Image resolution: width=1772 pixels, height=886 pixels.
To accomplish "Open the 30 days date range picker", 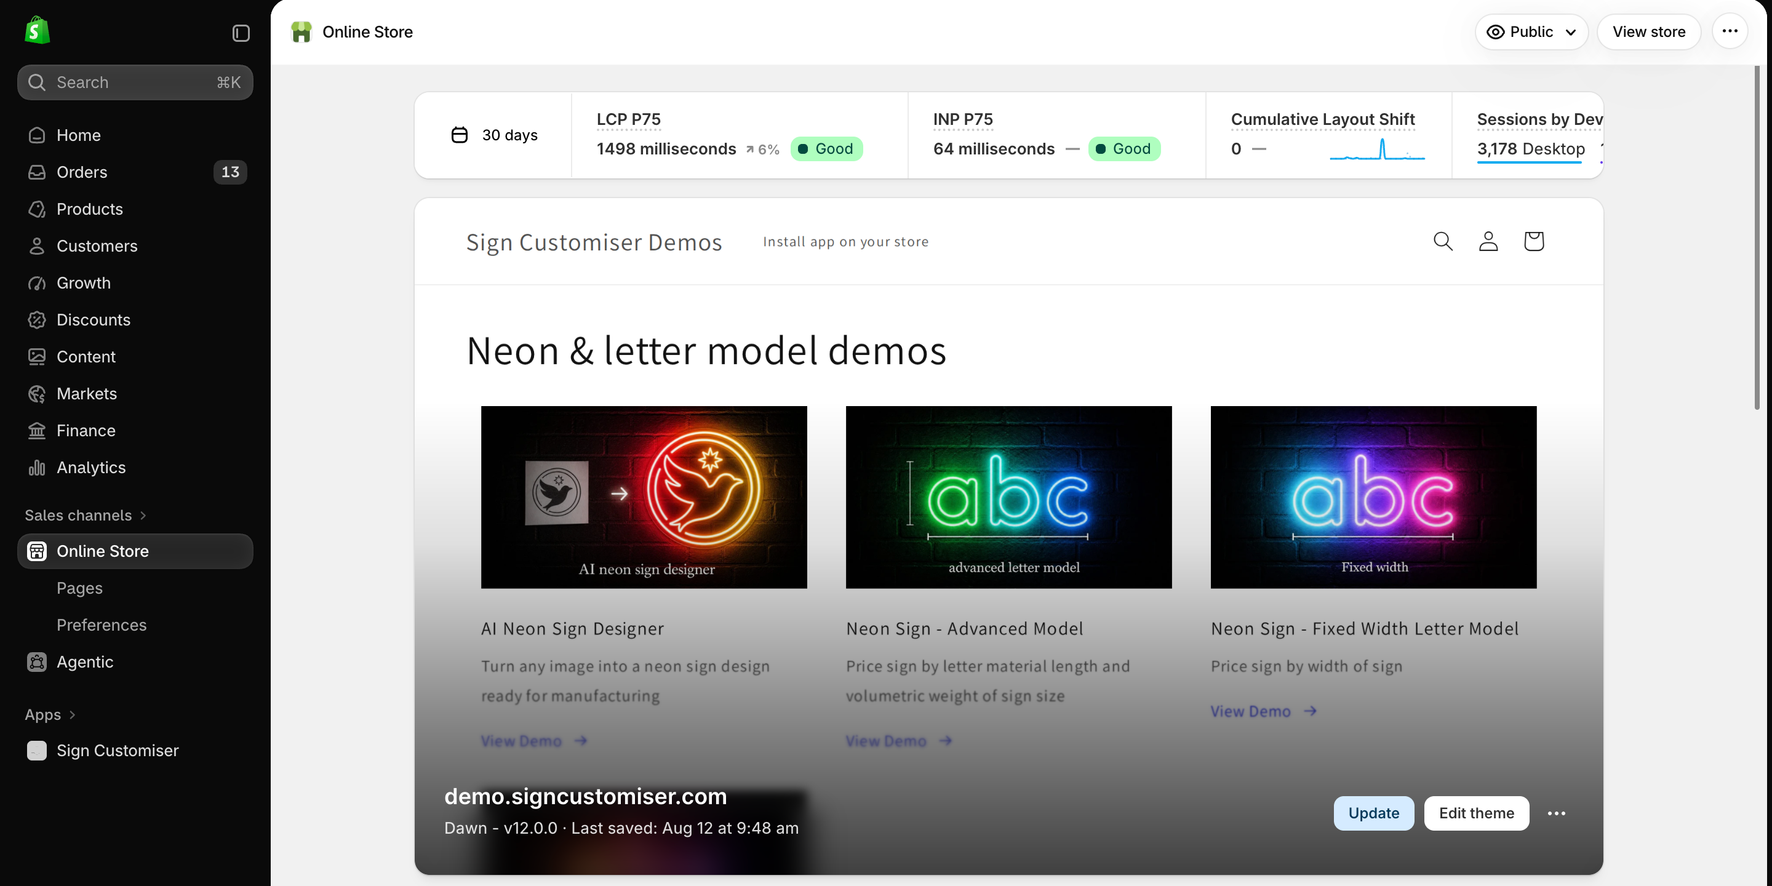I will (494, 135).
